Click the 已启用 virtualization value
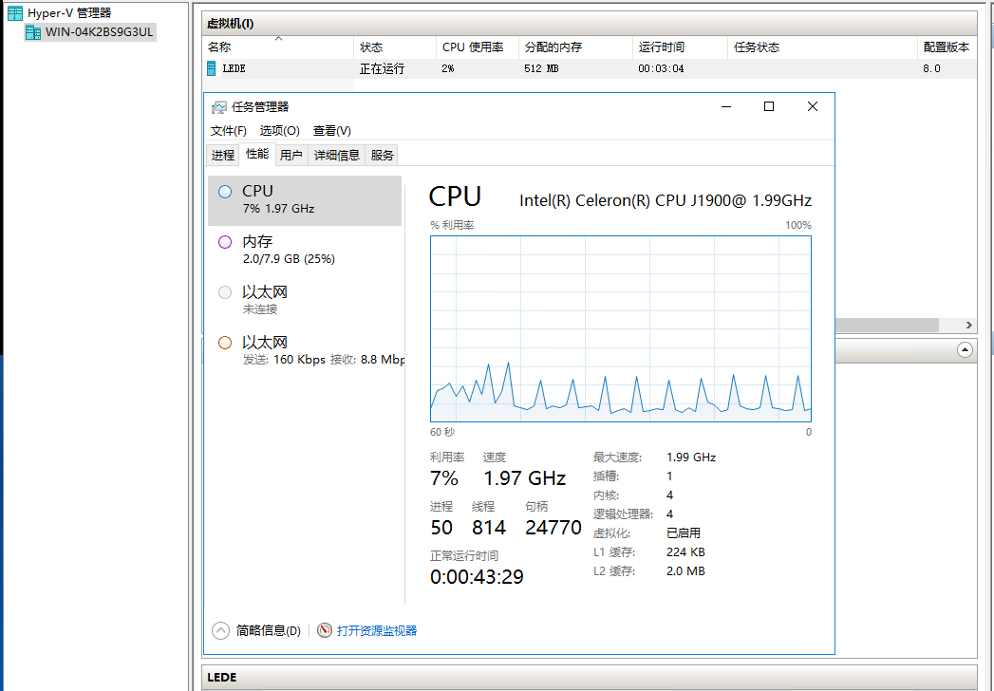This screenshot has height=691, width=994. [684, 533]
